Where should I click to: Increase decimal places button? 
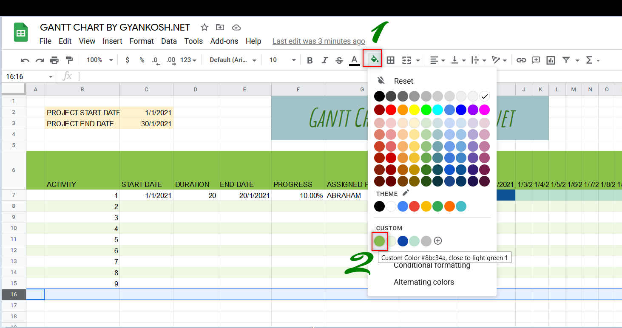[x=171, y=60]
